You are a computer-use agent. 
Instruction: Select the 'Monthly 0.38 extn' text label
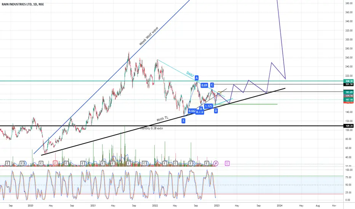[x=151, y=128]
